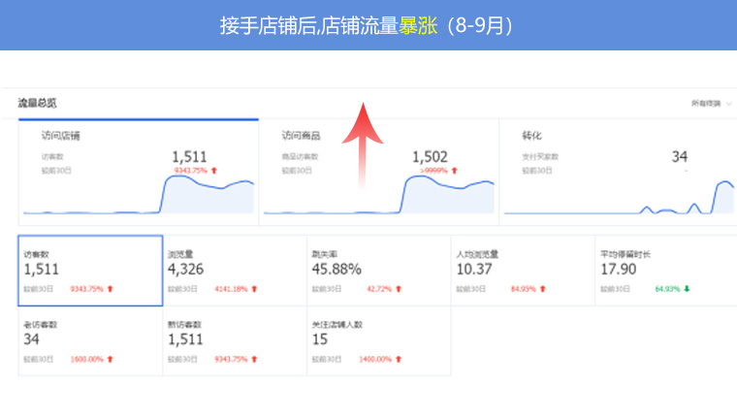Click the green down arrow beside 64.93%
Viewport: 737px width, 417px height.
click(688, 289)
